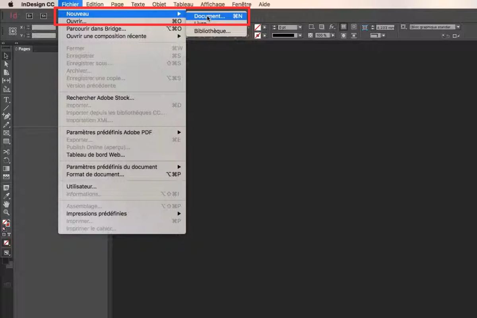
Task: Open 'Impressions prédéfinies' submenu
Action: click(x=122, y=214)
